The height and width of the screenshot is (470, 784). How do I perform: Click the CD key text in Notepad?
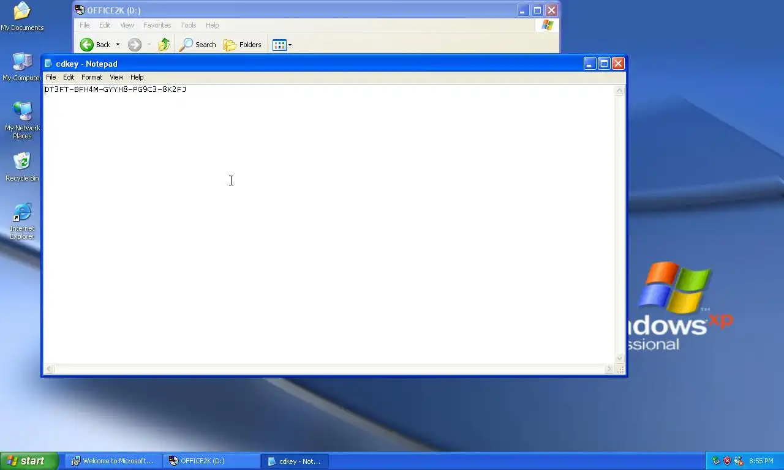[x=115, y=89]
